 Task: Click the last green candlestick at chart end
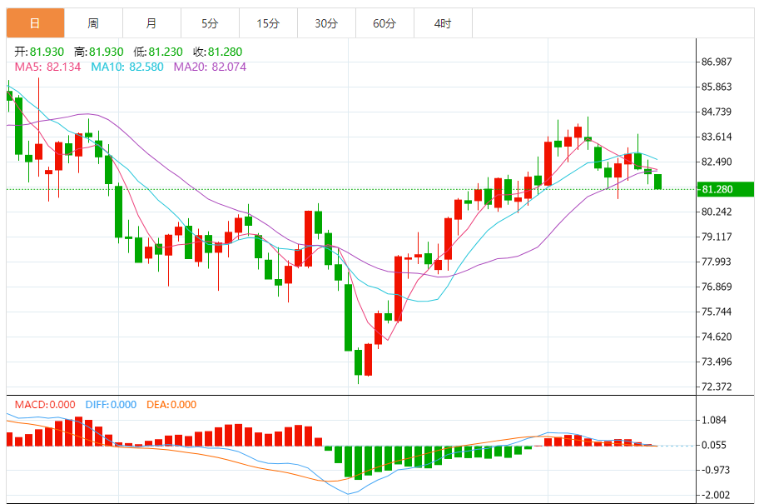pos(657,182)
